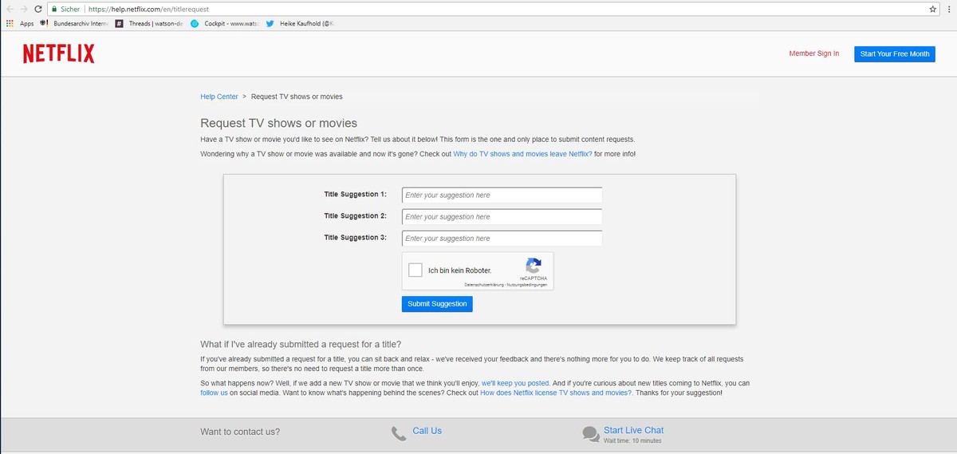Reload the page with refresh icon
The height and width of the screenshot is (454, 957).
(37, 9)
